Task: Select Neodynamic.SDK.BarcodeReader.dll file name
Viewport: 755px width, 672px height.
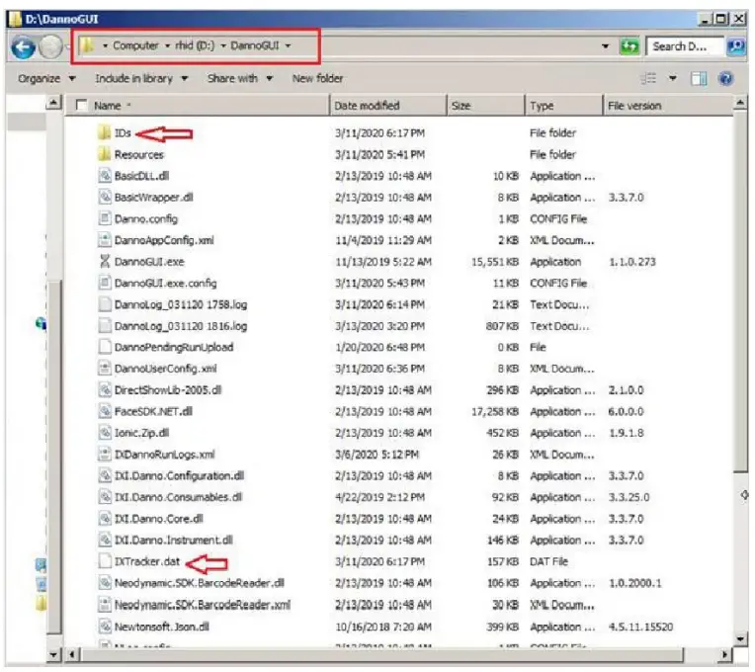Action: [200, 583]
